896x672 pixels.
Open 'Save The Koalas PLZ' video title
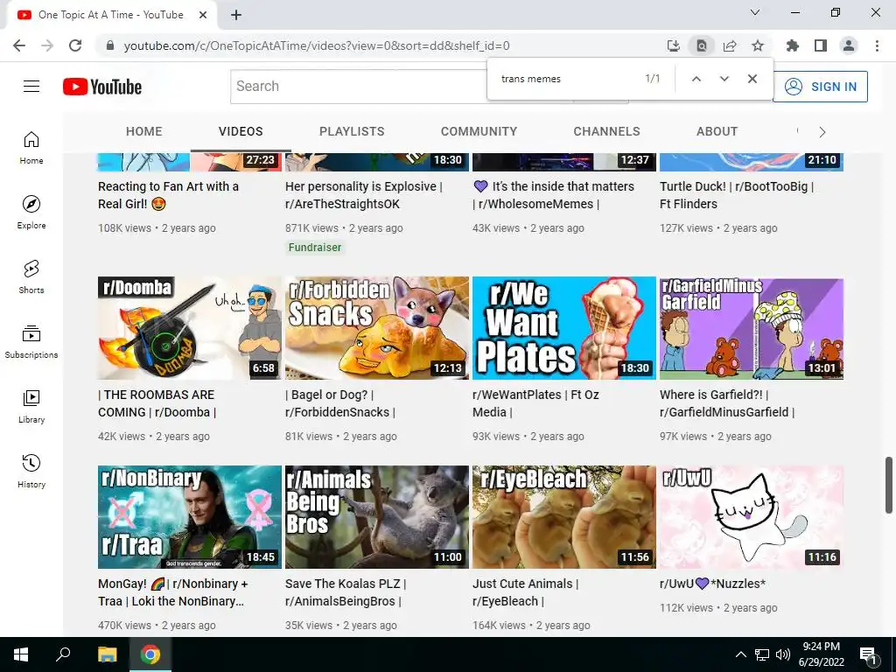(x=346, y=592)
